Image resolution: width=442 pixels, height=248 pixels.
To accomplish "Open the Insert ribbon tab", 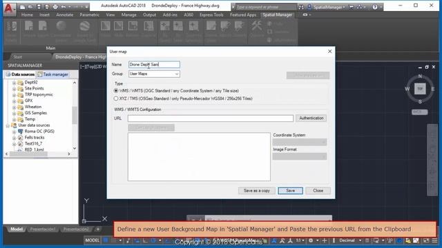I will coord(44,15).
